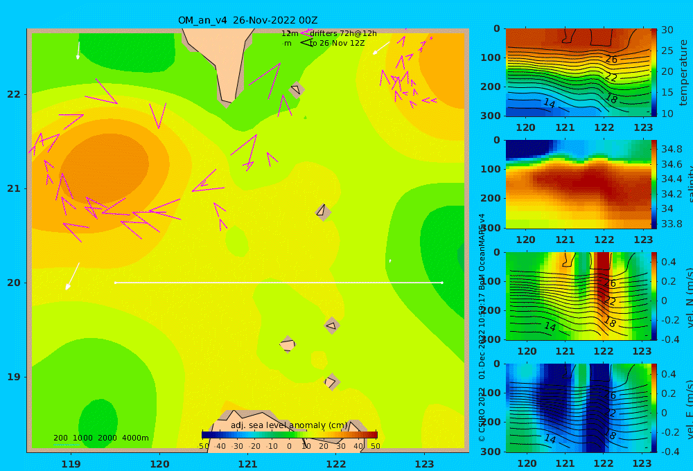Click the white arrow in upper-left map corner
Screen dimensions: 693x471
click(x=78, y=51)
